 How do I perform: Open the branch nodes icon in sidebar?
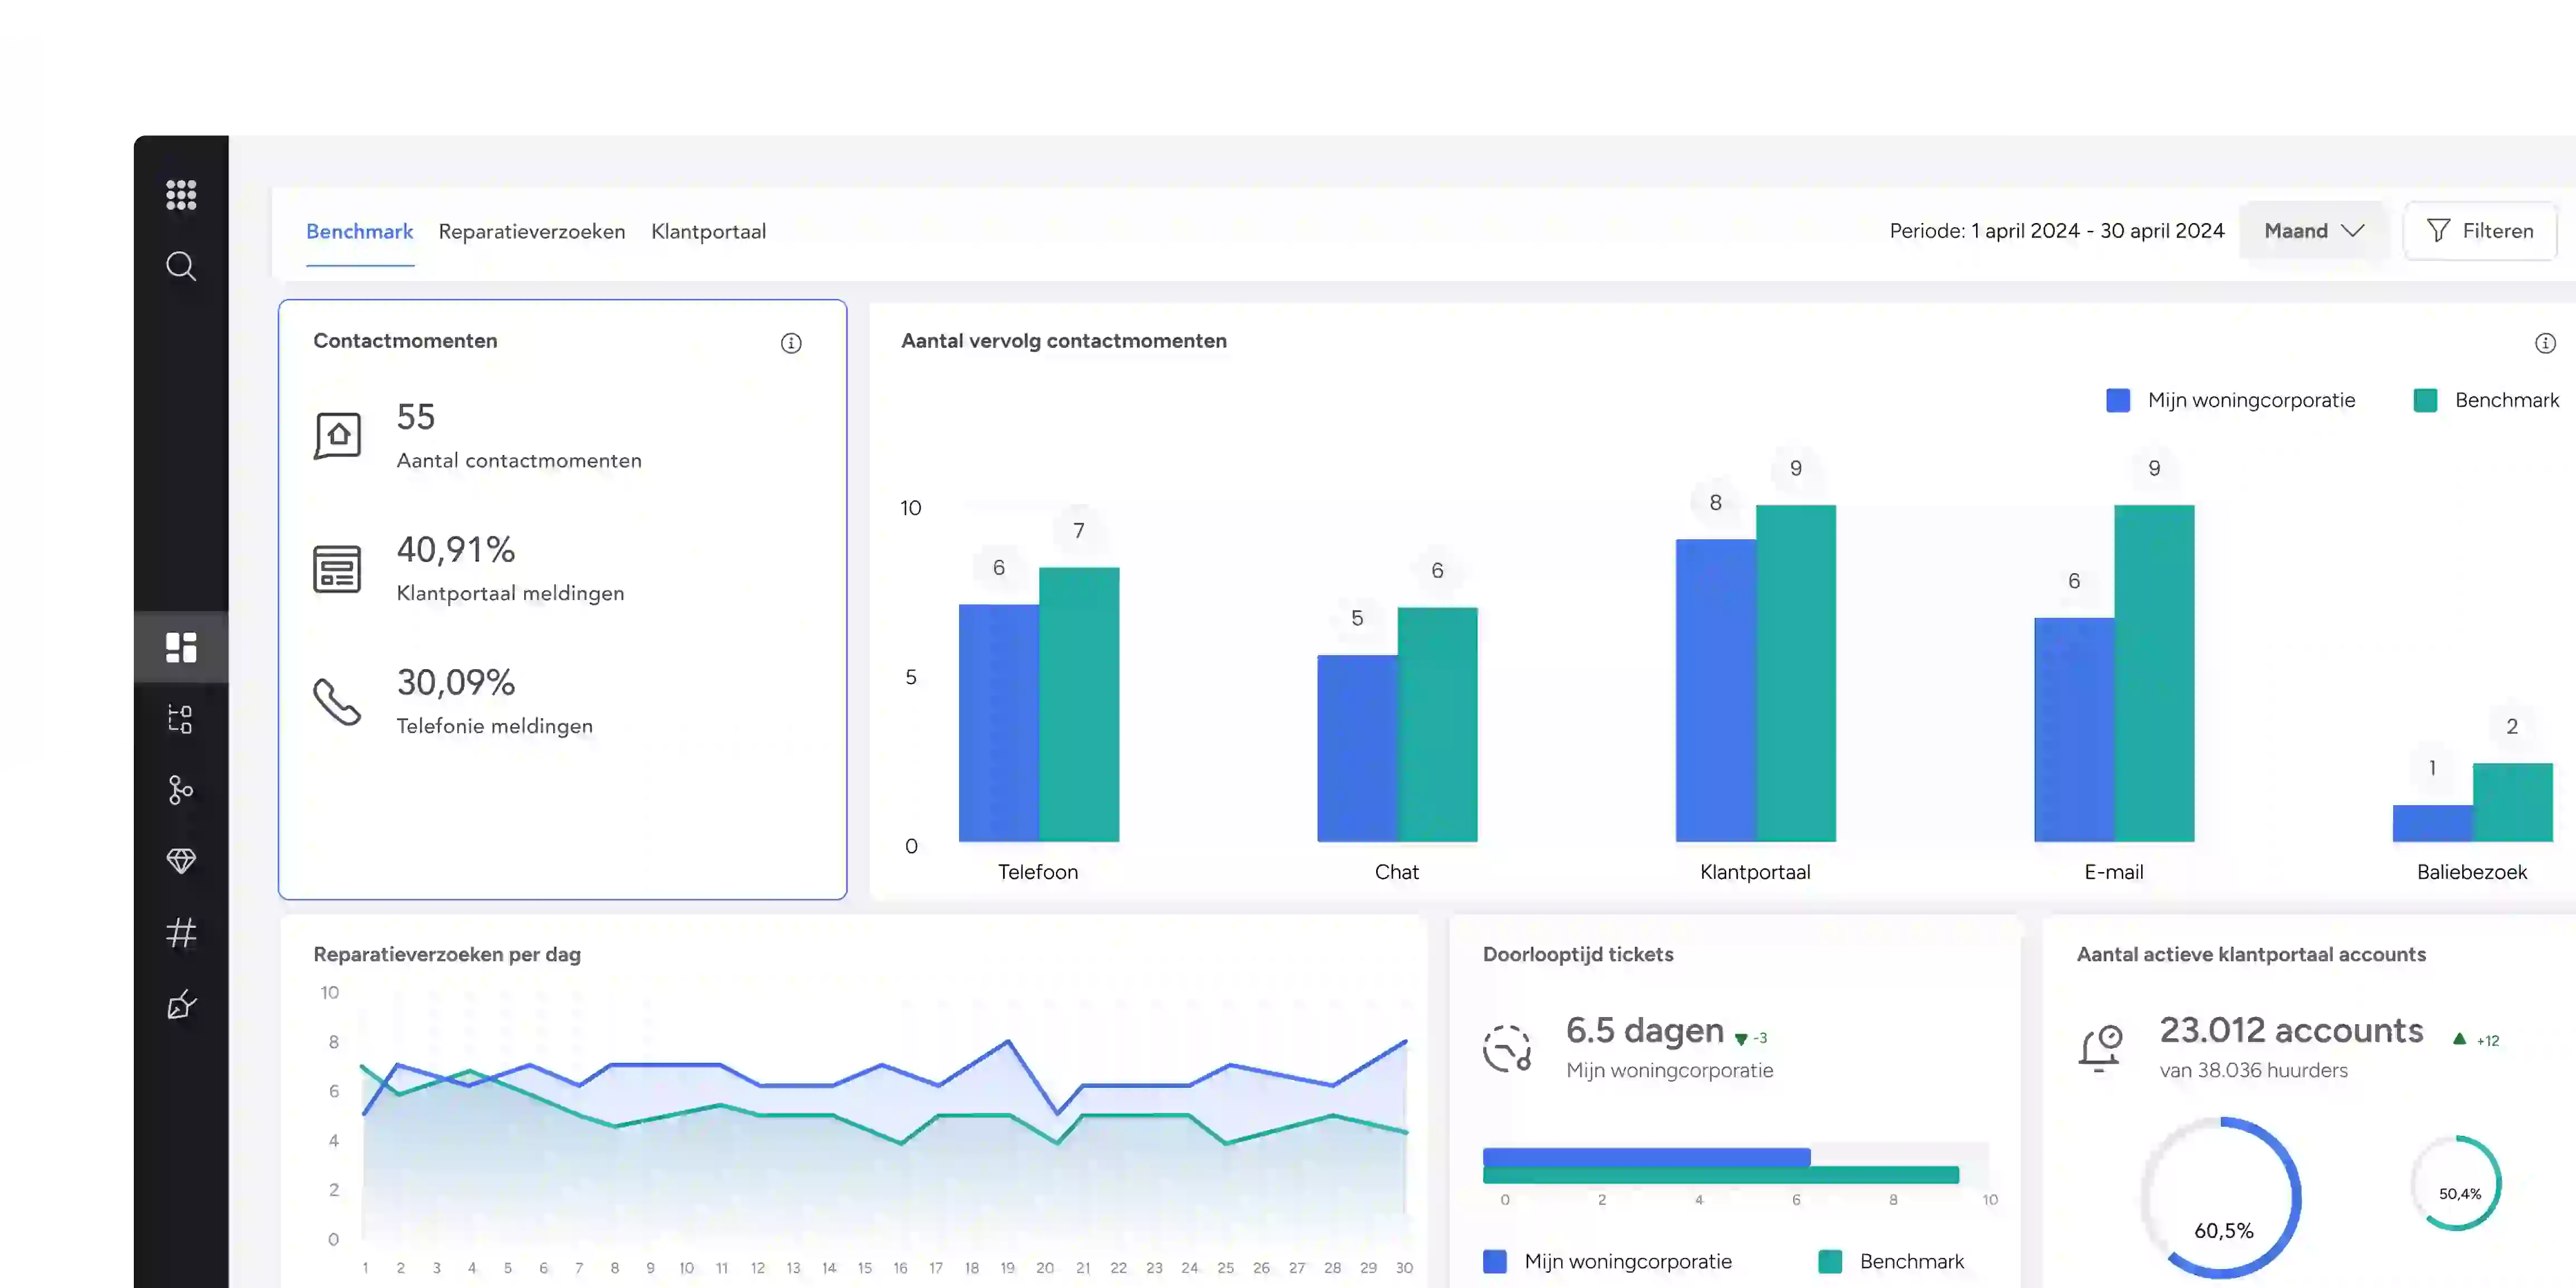(x=181, y=790)
